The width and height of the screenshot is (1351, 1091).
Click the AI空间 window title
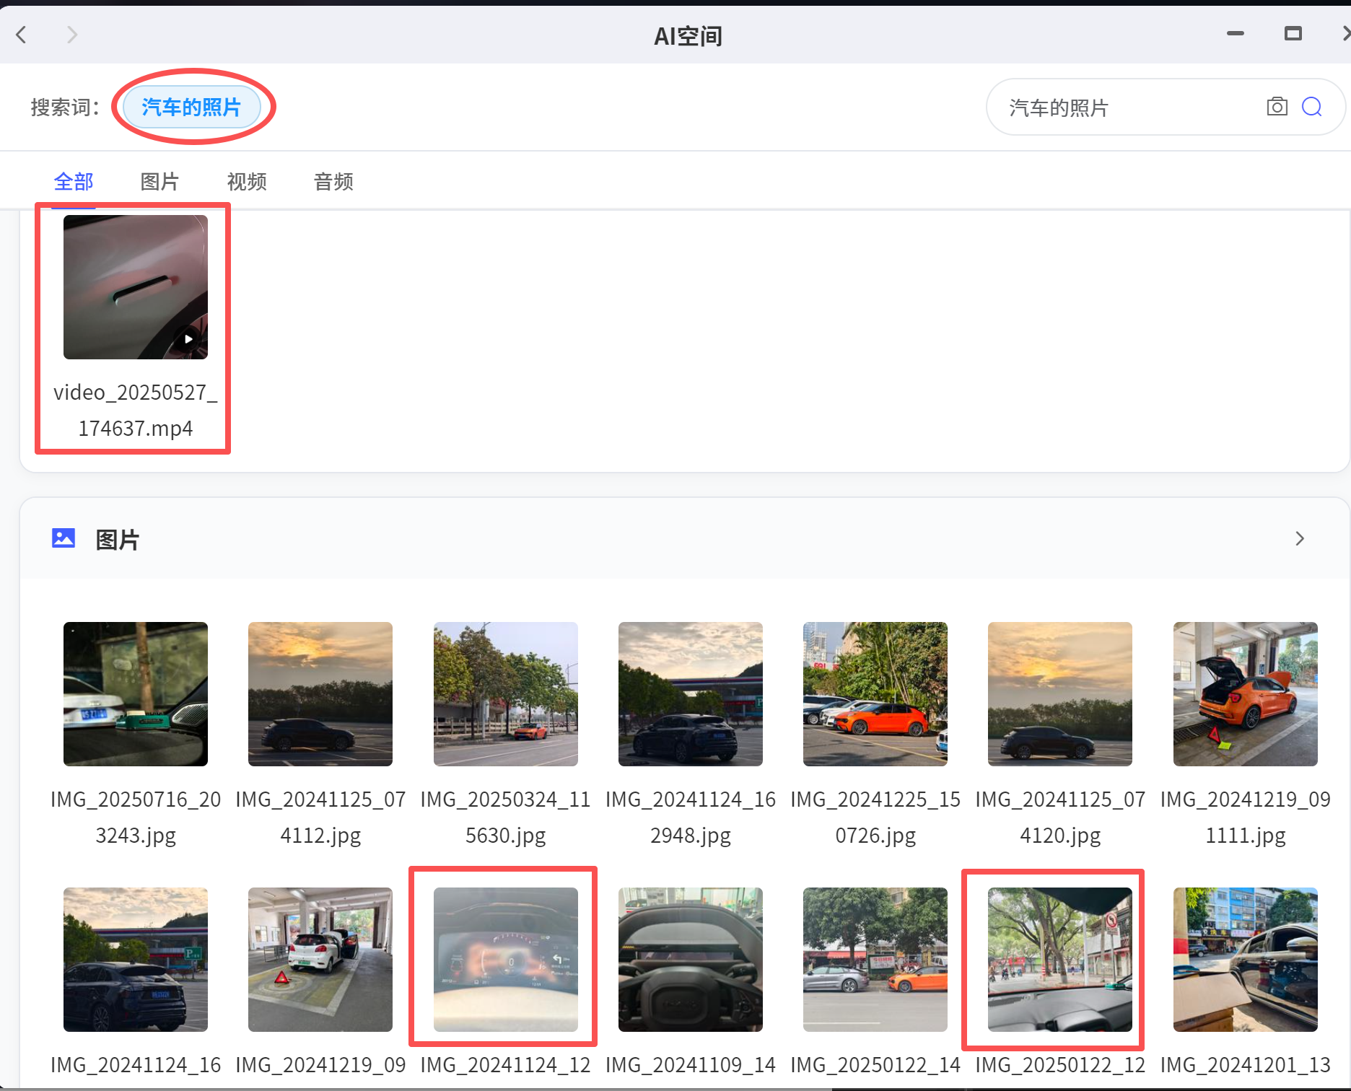(x=688, y=35)
